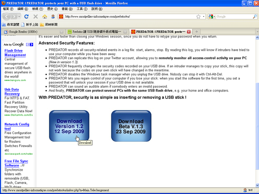This screenshot has height=194, width=259.
Task: Reload the page with the refresh icon
Action: tap(26, 16)
